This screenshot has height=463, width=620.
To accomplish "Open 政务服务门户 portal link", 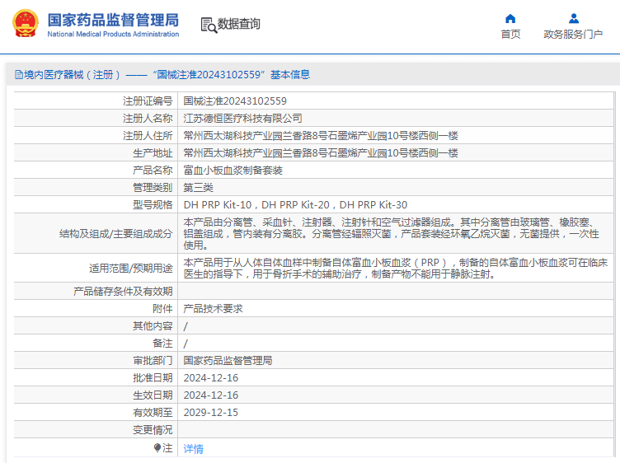I will (x=573, y=35).
